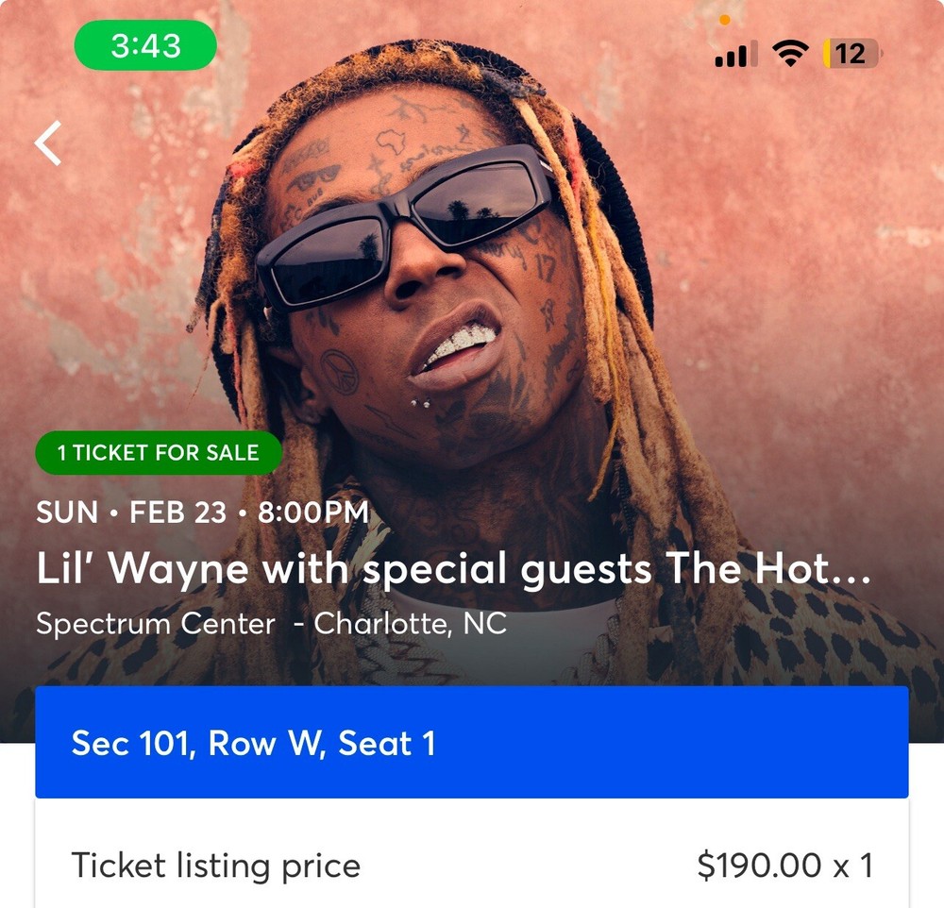Tap the back arrow to return
Viewport: 944px width, 908px height.
tap(46, 142)
